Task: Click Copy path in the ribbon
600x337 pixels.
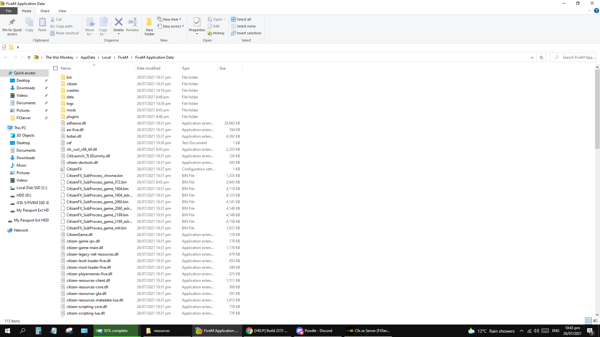Action: coord(62,26)
